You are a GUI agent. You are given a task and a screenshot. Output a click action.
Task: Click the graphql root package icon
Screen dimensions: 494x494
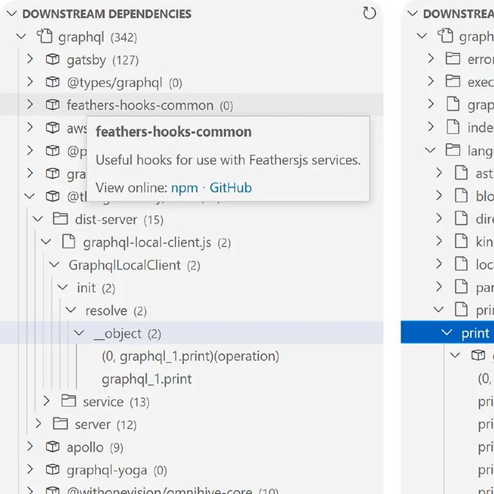[44, 36]
